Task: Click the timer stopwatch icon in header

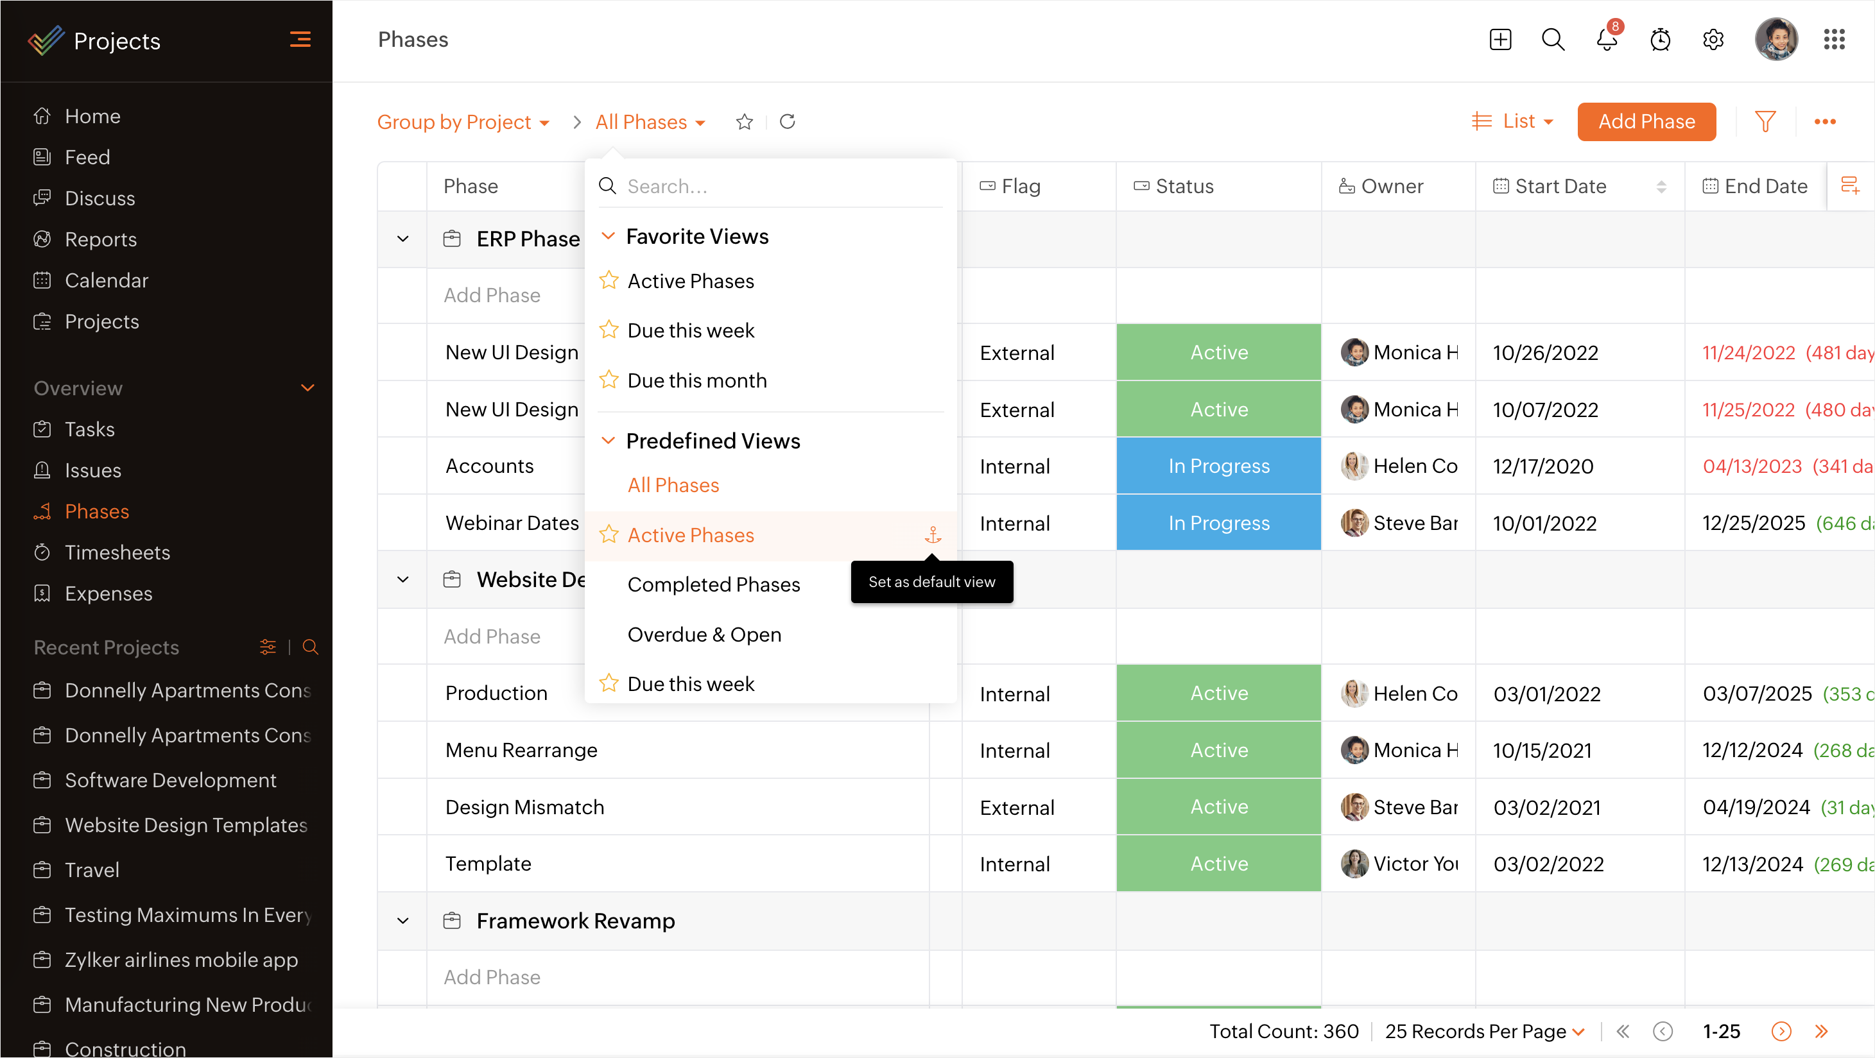Action: click(1659, 39)
